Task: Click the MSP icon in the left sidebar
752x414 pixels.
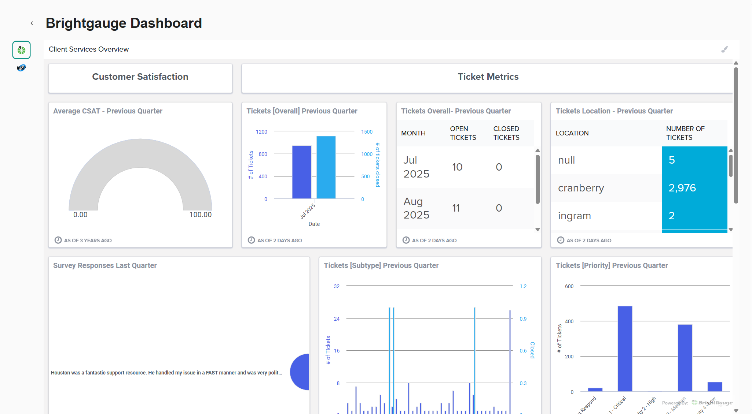Action: (x=21, y=67)
